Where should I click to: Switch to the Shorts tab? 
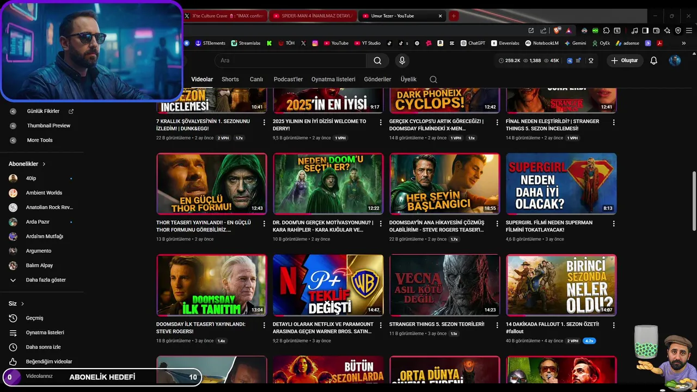click(x=230, y=79)
